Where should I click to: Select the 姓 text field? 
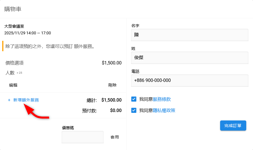[189, 58]
